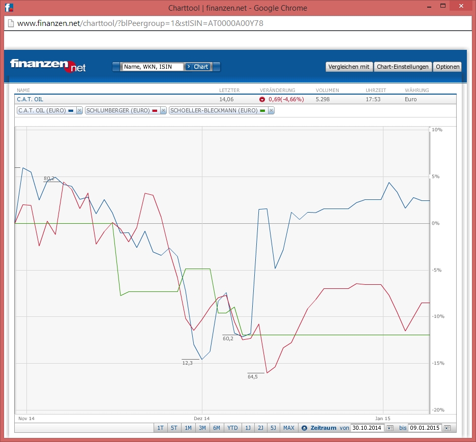The height and width of the screenshot is (442, 476).
Task: Click the von date field 30.10.2014
Action: (367, 428)
